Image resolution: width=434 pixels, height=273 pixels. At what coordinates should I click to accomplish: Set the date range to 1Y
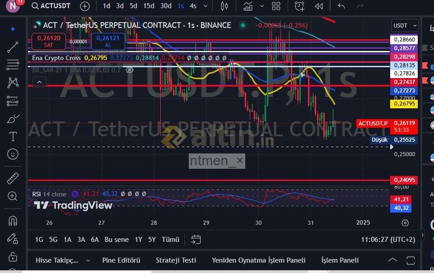click(138, 240)
